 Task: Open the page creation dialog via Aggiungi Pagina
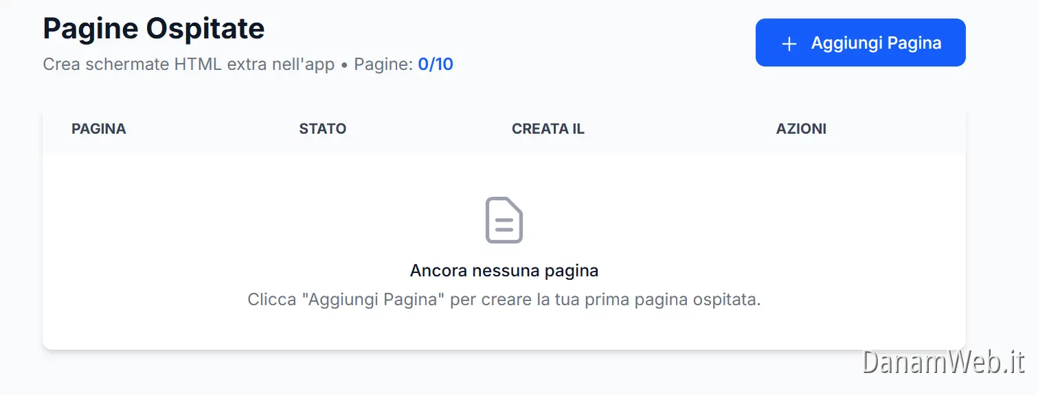click(x=859, y=43)
